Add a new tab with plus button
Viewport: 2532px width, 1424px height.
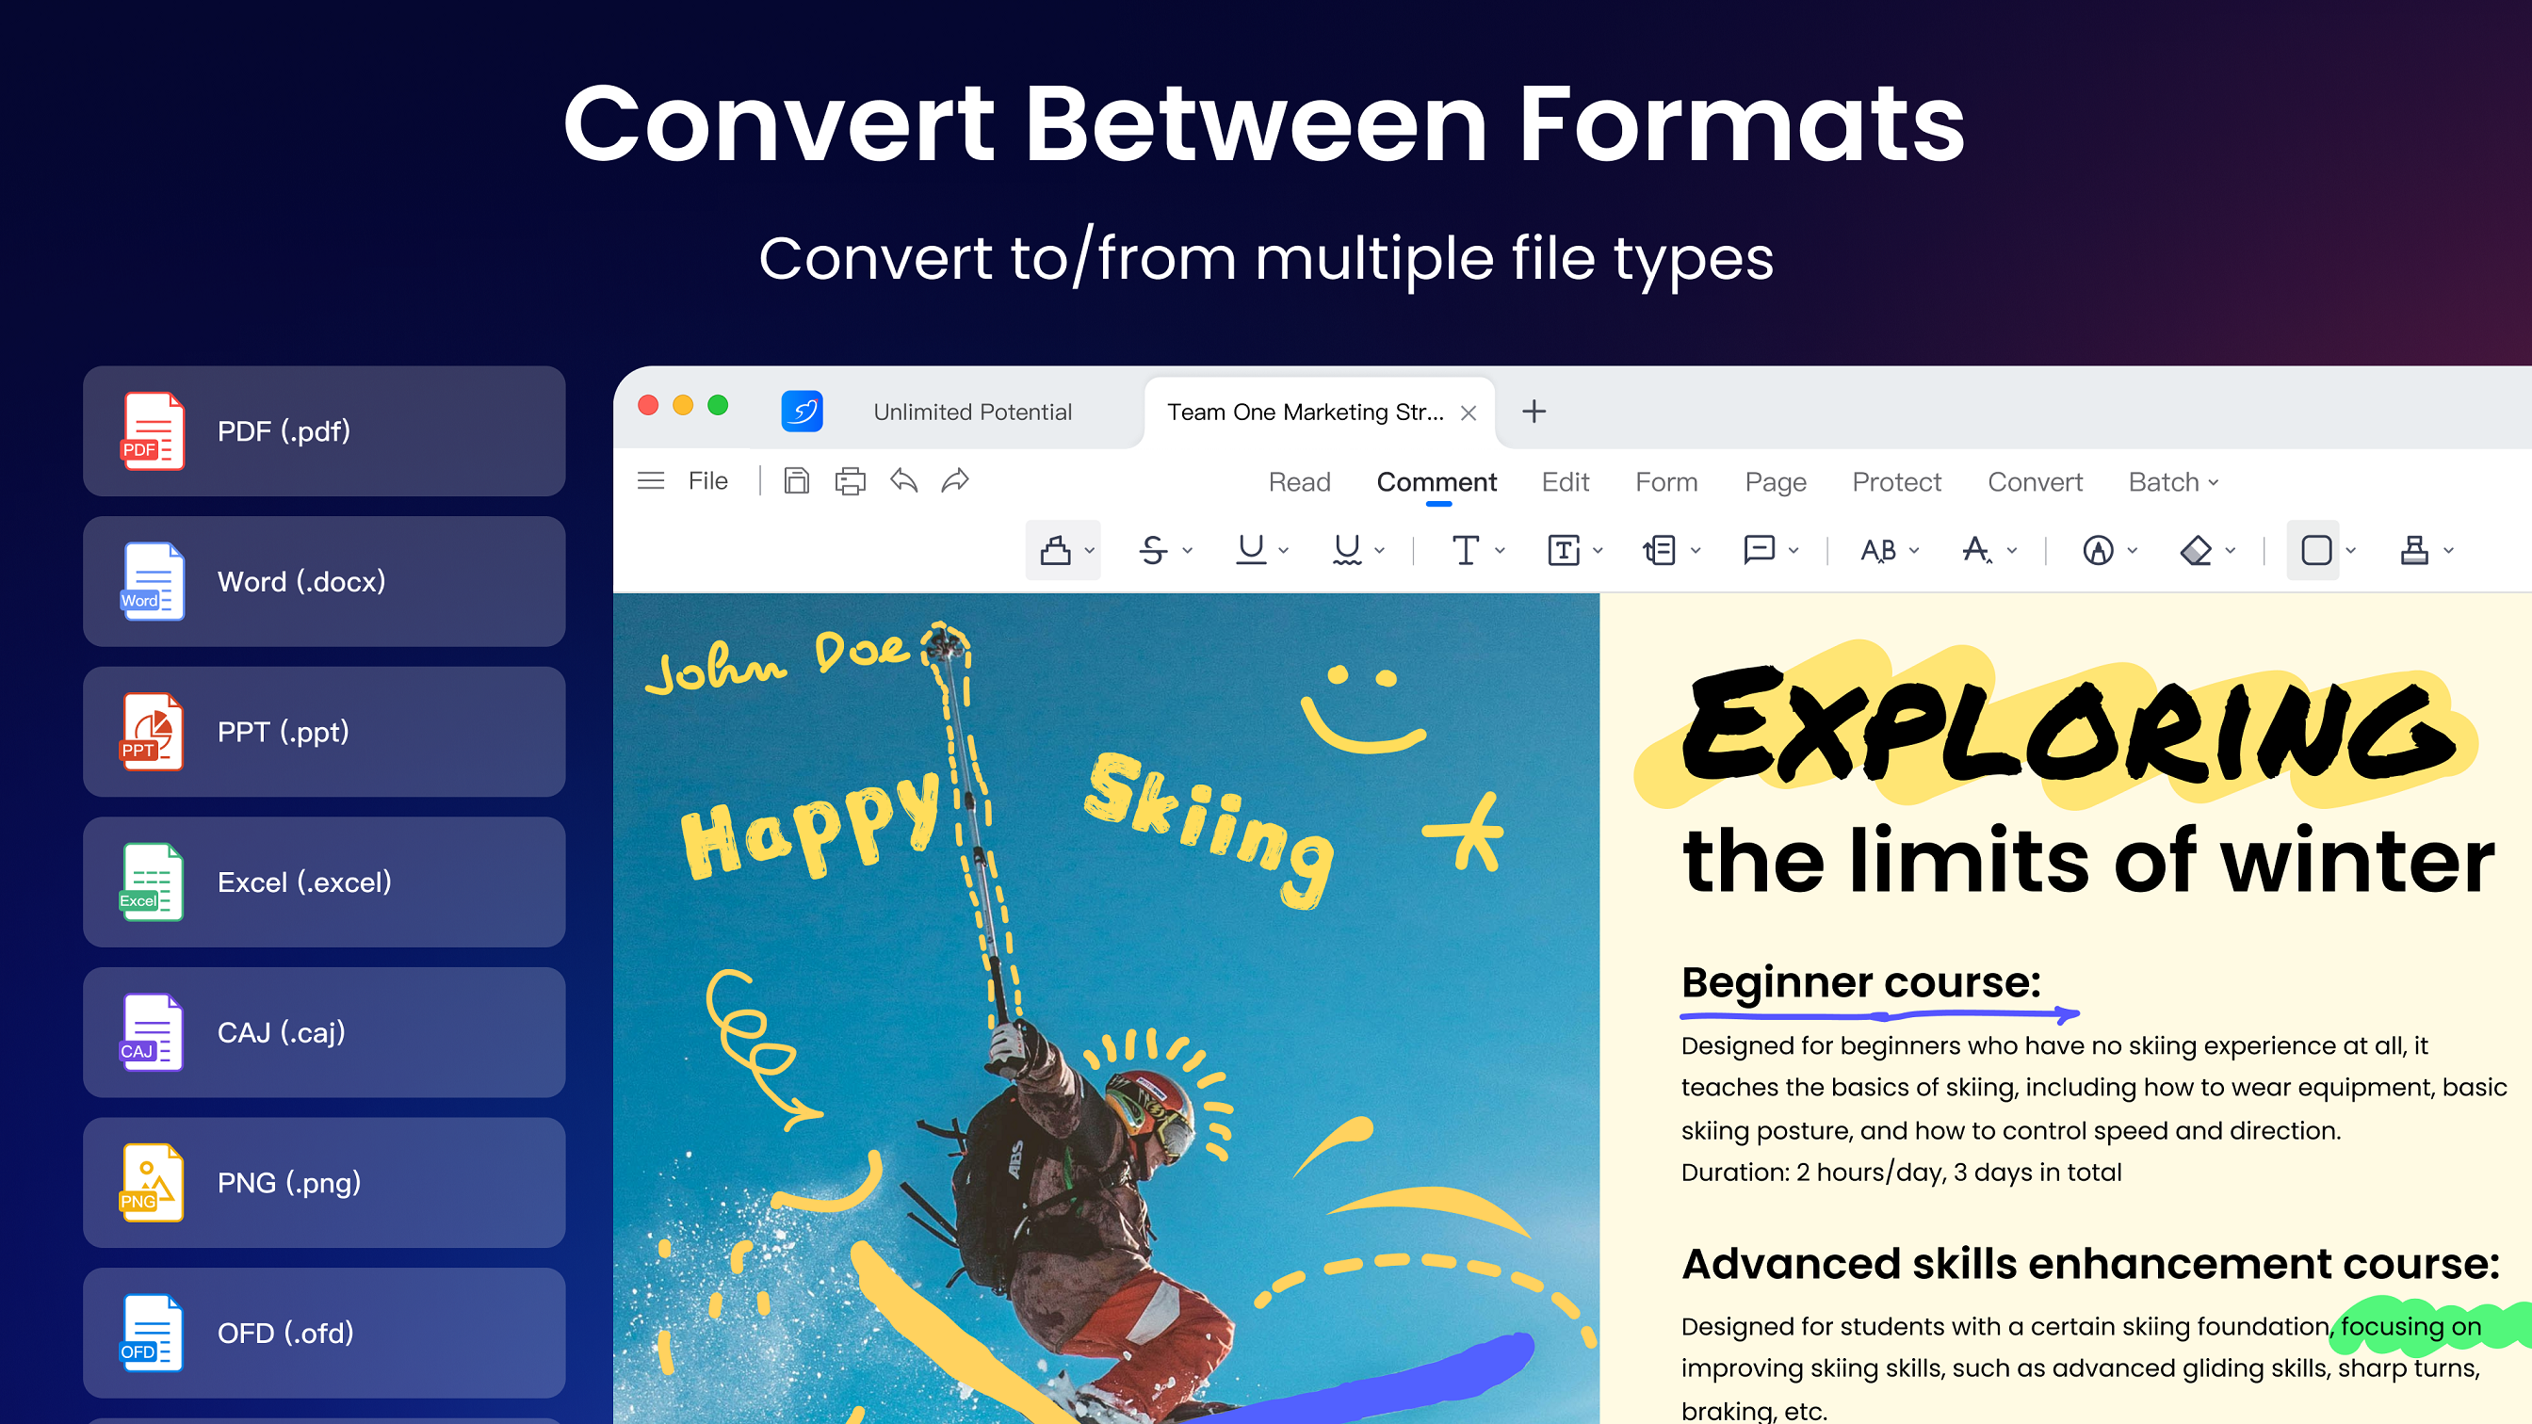[1534, 412]
